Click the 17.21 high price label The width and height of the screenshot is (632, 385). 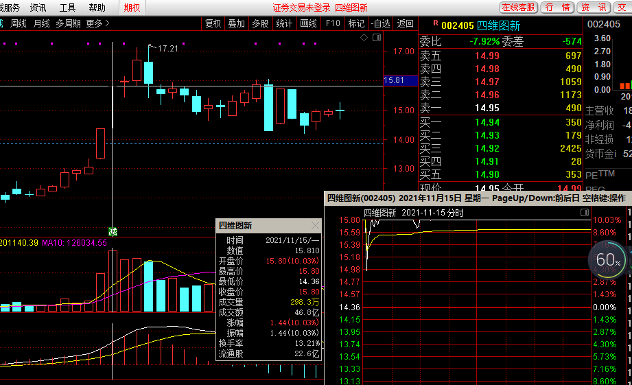(167, 49)
